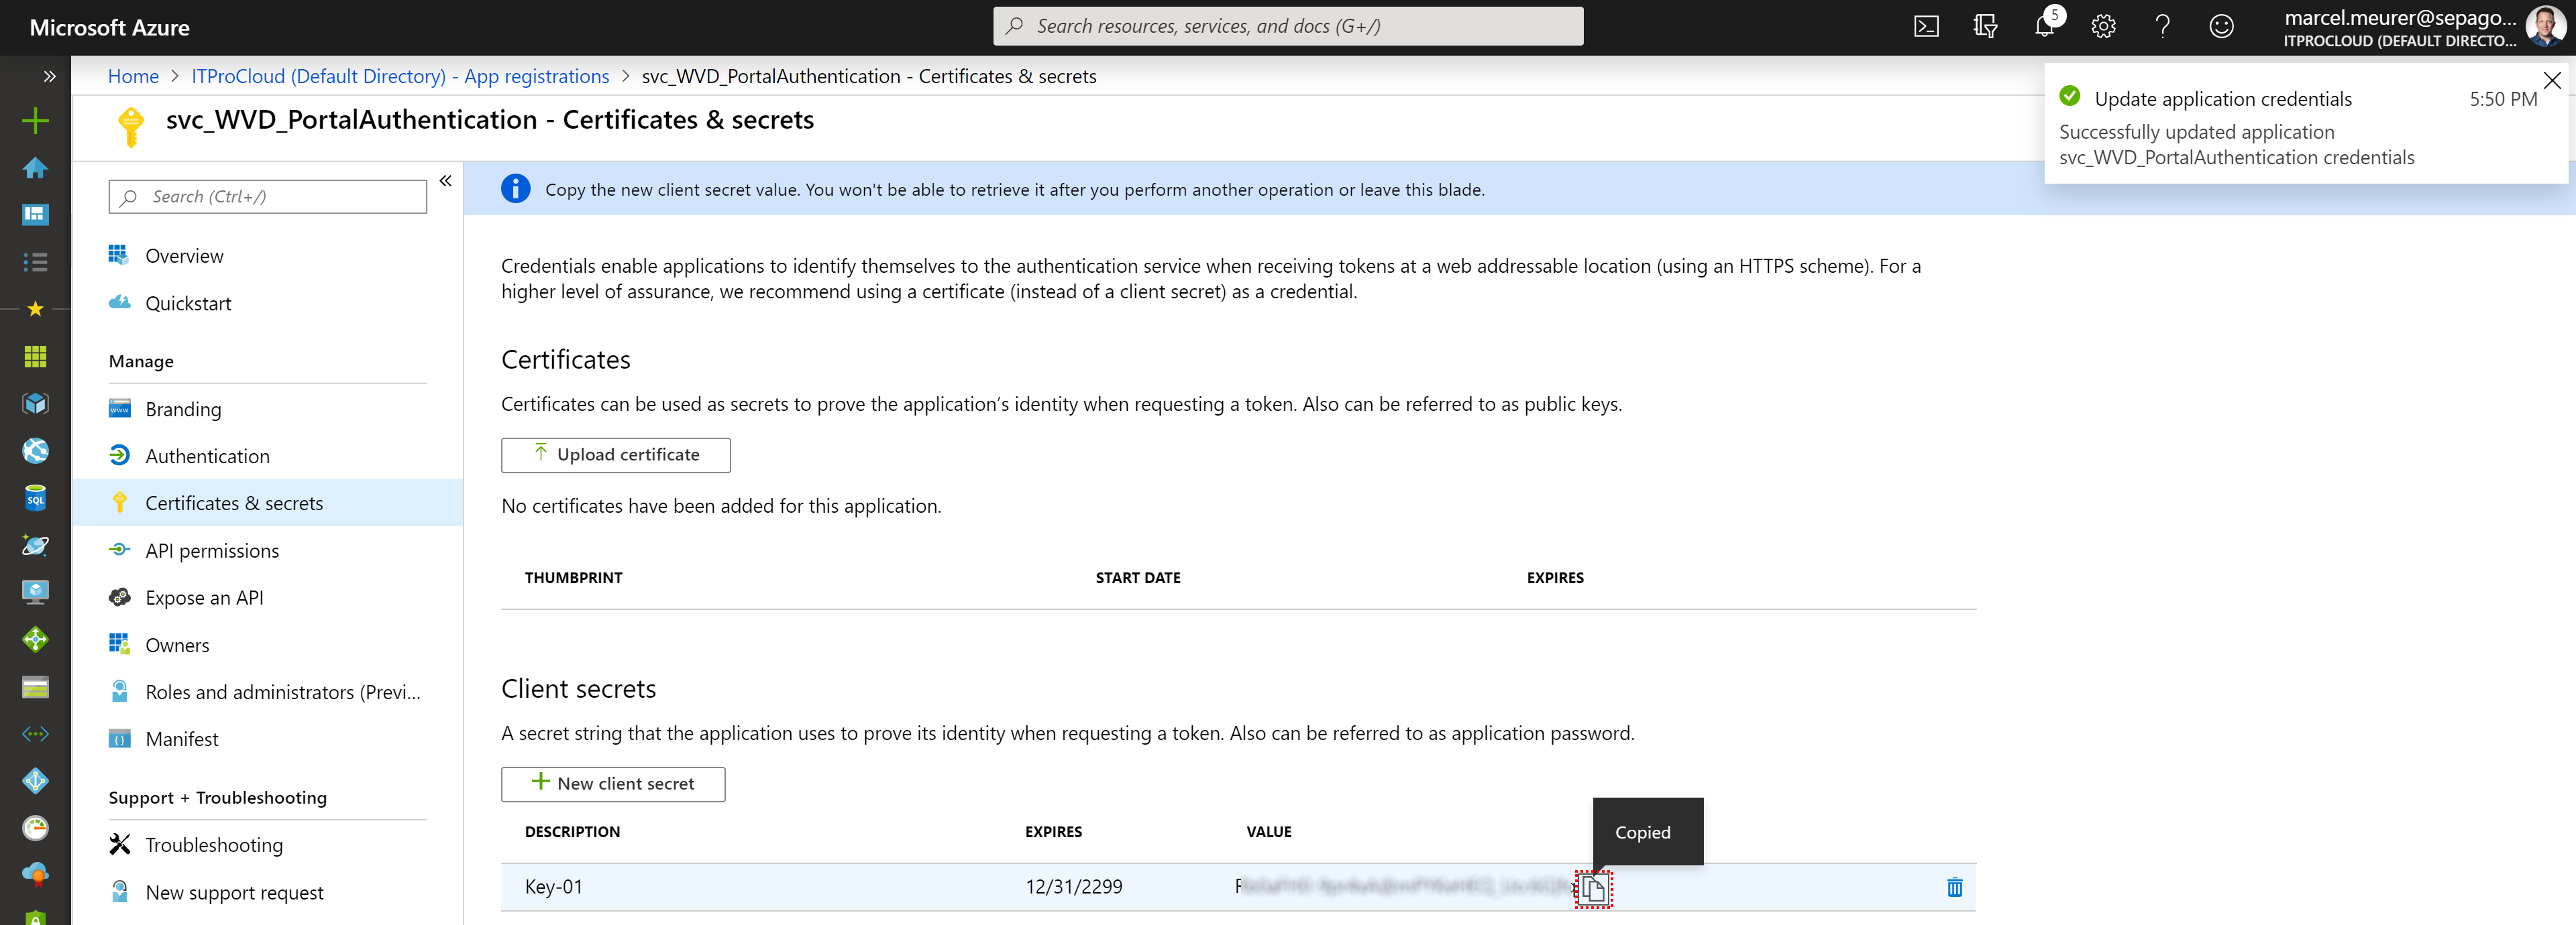Click the global search resources field
Screen dimensions: 2576x925
[x=1288, y=27]
